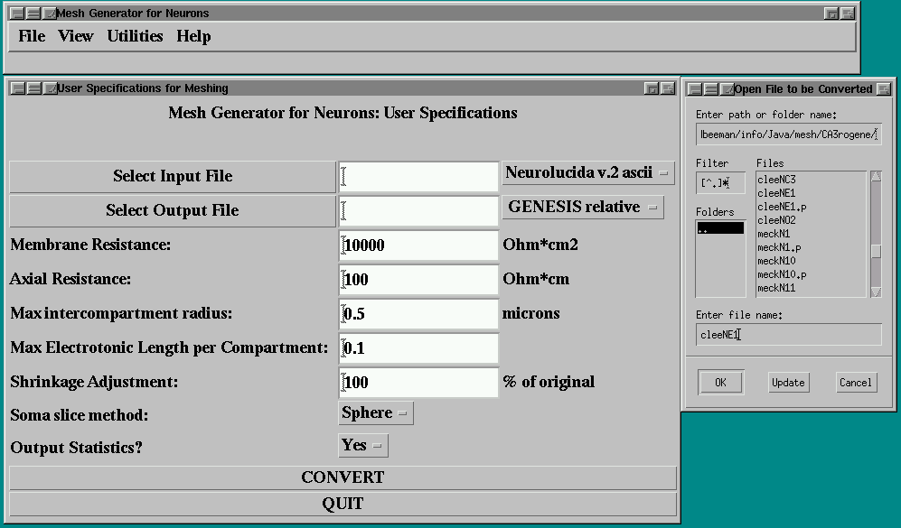Image resolution: width=901 pixels, height=528 pixels.
Task: Select file meckN10.p in Files list
Action: click(782, 274)
